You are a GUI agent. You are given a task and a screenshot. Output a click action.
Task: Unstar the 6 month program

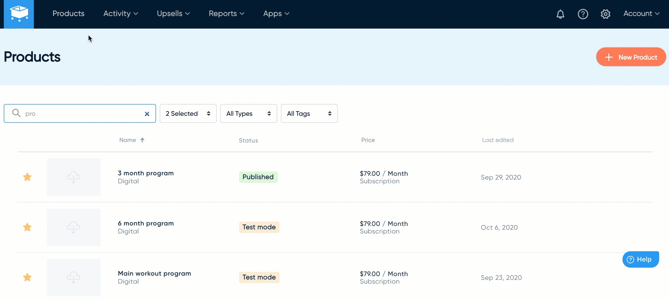[27, 227]
